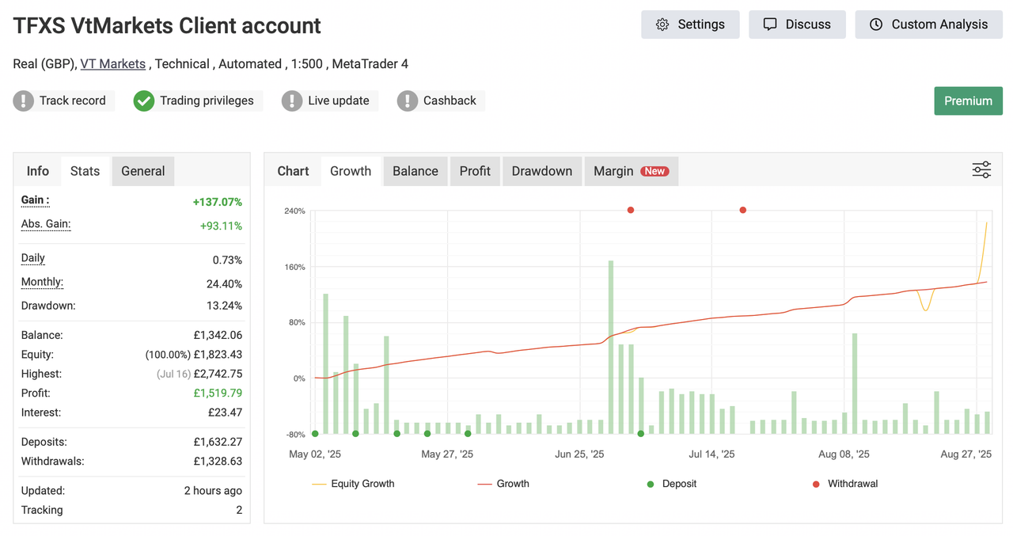Click the Daily label

pyautogui.click(x=33, y=258)
